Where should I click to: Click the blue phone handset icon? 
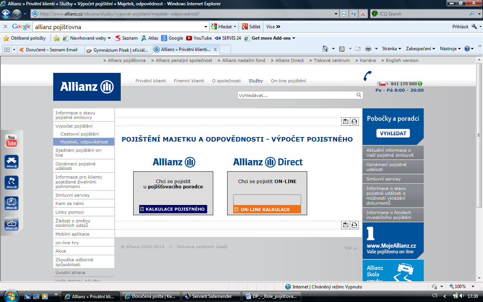click(368, 76)
